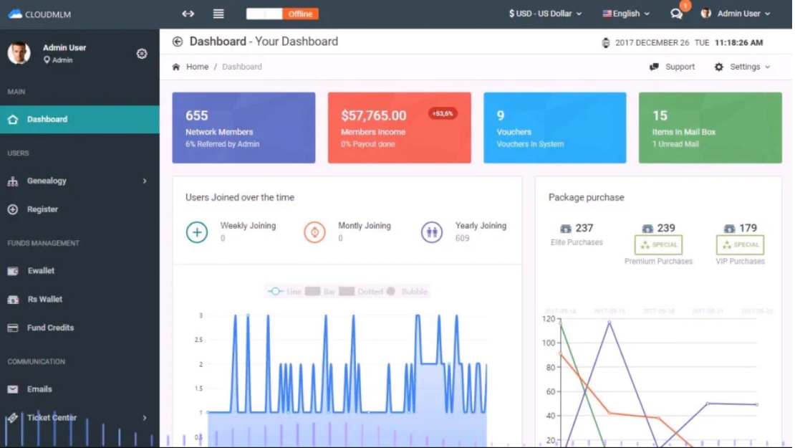Open the English language dropdown
The width and height of the screenshot is (795, 448).
tap(626, 14)
